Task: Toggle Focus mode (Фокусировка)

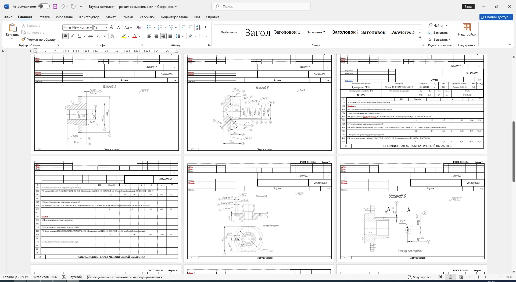Action: [420, 277]
